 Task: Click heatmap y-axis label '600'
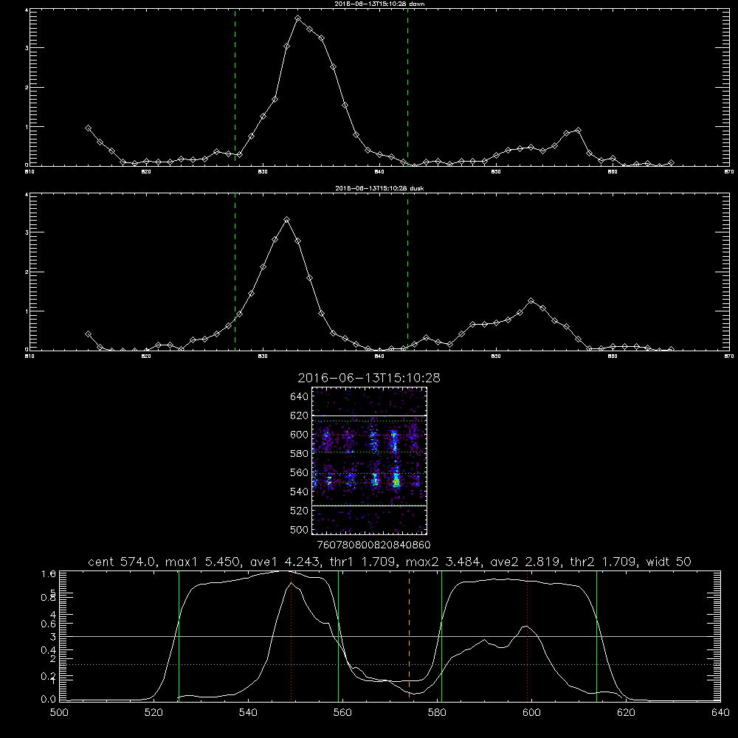pos(300,435)
